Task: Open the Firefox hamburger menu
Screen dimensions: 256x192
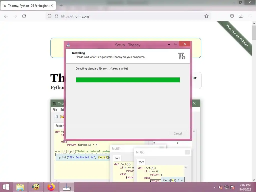Action: click(x=250, y=16)
